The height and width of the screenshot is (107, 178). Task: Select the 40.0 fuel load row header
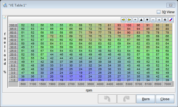click(x=13, y=40)
